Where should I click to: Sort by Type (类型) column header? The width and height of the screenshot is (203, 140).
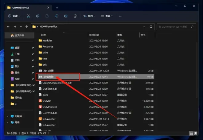(x=120, y=35)
